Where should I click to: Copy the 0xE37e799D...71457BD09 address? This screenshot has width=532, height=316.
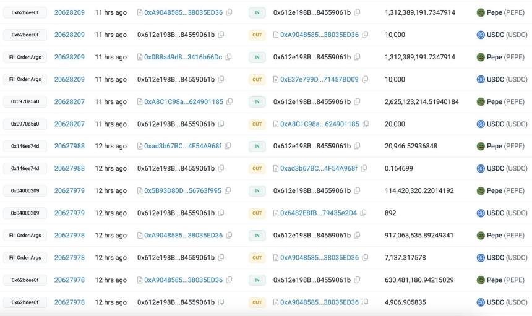[x=365, y=79]
